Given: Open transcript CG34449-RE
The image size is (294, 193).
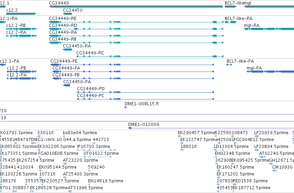Looking at the screenshot, I should tap(63, 19).
